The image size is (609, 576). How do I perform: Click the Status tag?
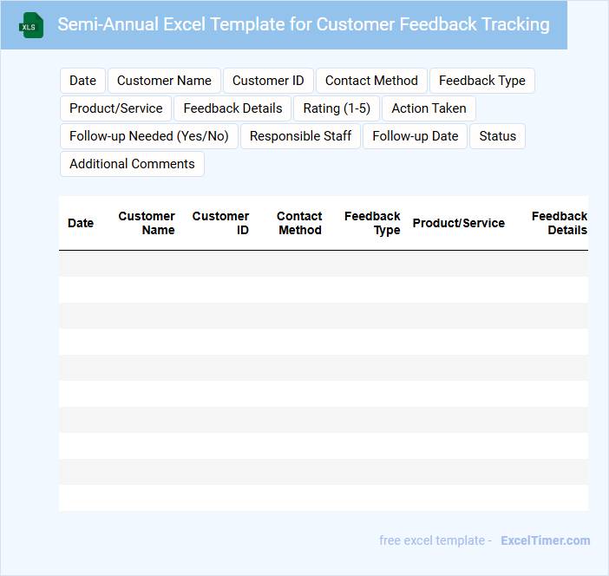point(497,136)
